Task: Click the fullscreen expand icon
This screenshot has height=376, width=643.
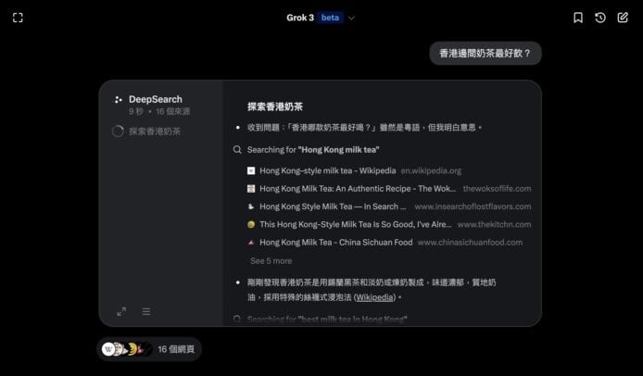Action: tap(18, 18)
